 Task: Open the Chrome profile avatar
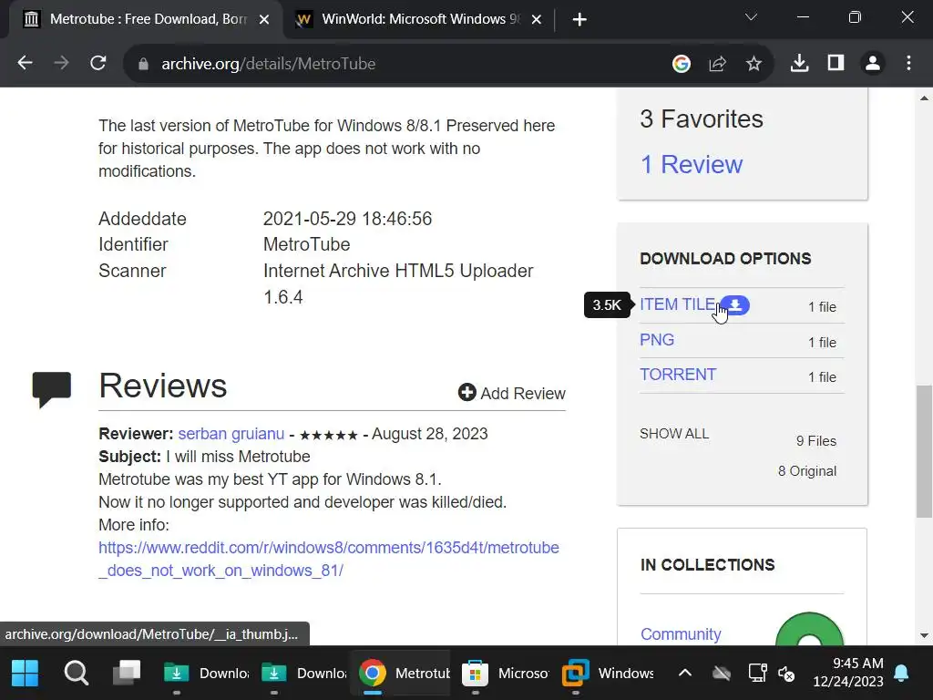[873, 63]
